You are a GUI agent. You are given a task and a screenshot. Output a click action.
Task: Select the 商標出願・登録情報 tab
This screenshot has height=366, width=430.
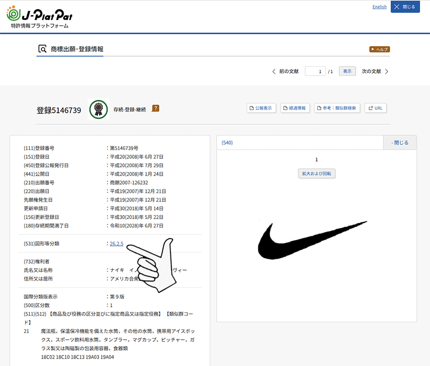76,48
